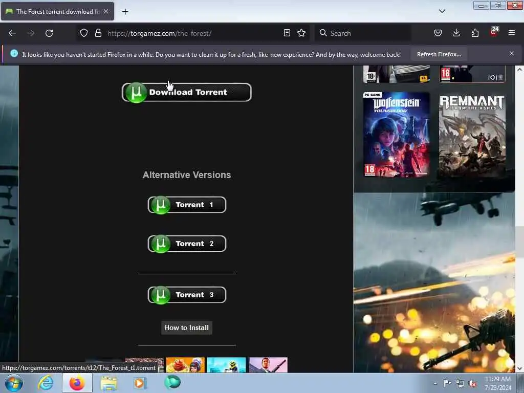
Task: Open the Downloads panel
Action: pos(456,33)
